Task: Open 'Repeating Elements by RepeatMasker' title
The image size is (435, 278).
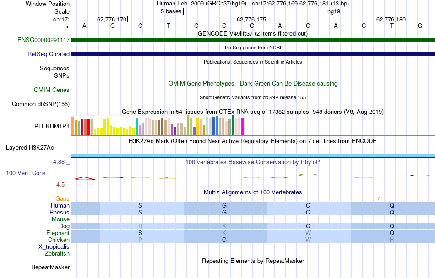Action: coord(253,261)
